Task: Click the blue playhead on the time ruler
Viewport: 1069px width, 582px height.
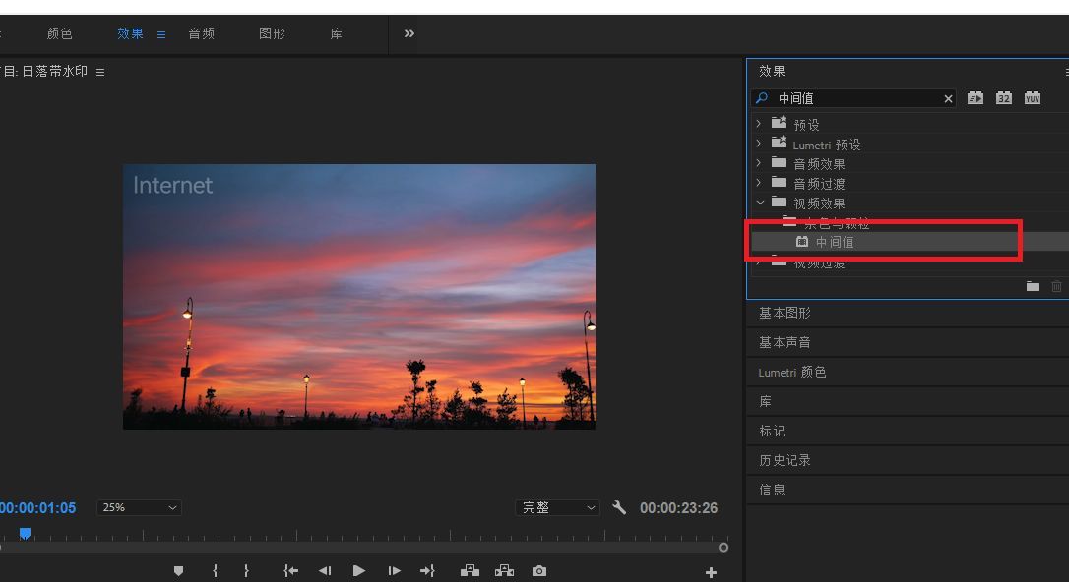Action: [25, 533]
